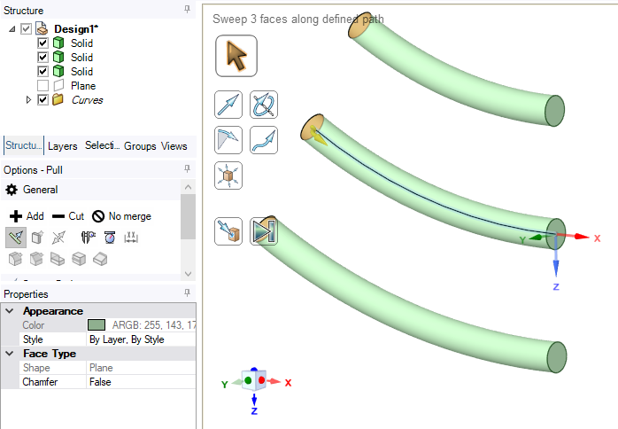Viewport: 618px width, 429px height.
Task: Check the Plane visibility checkbox
Action: click(42, 85)
